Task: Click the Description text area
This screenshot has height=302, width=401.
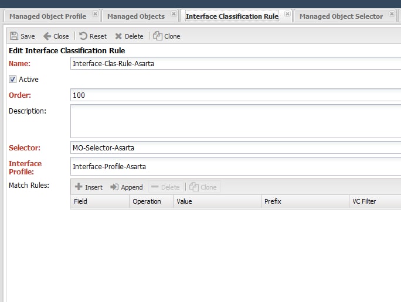Action: point(236,121)
